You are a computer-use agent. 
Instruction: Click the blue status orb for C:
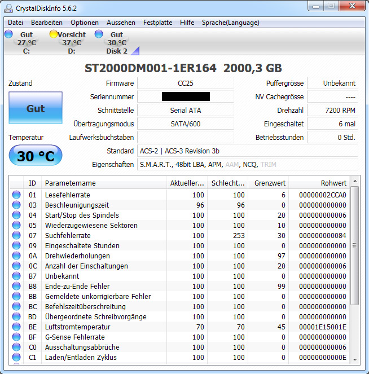coord(8,34)
